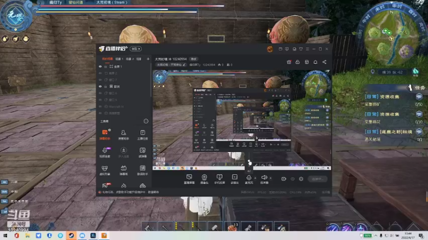Screen dimensions: 428x240
Task: Start recording with the camcorder icon
Action: (284, 179)
